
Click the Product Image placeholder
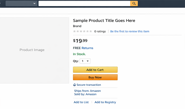click(32, 50)
